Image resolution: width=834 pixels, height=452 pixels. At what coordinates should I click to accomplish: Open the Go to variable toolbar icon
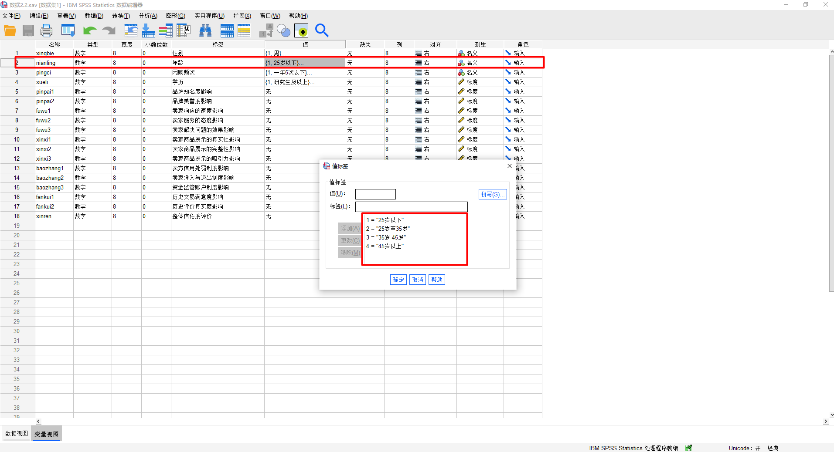[x=148, y=30]
